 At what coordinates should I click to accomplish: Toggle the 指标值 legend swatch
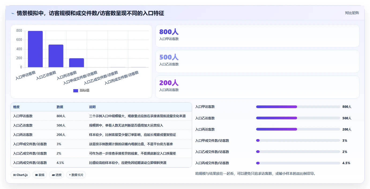click(x=76, y=90)
